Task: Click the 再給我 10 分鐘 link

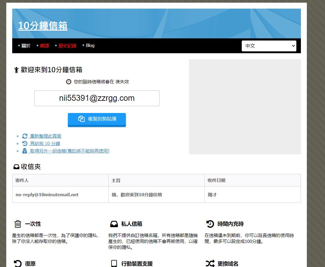Action: [45, 144]
